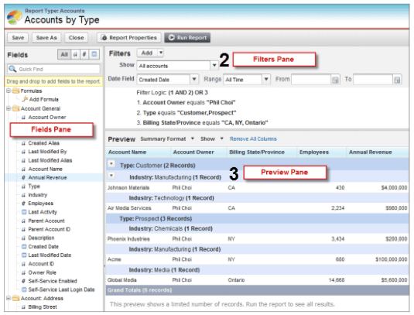
Task: Select the Created Alias field icon
Action: (x=23, y=143)
